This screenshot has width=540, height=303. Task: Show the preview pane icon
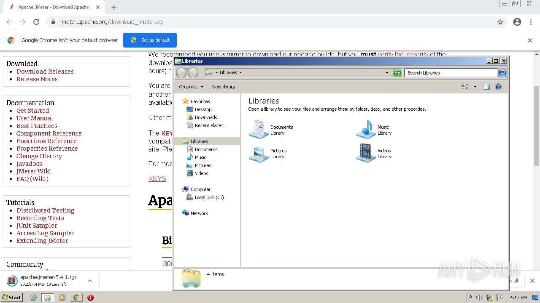pos(486,87)
